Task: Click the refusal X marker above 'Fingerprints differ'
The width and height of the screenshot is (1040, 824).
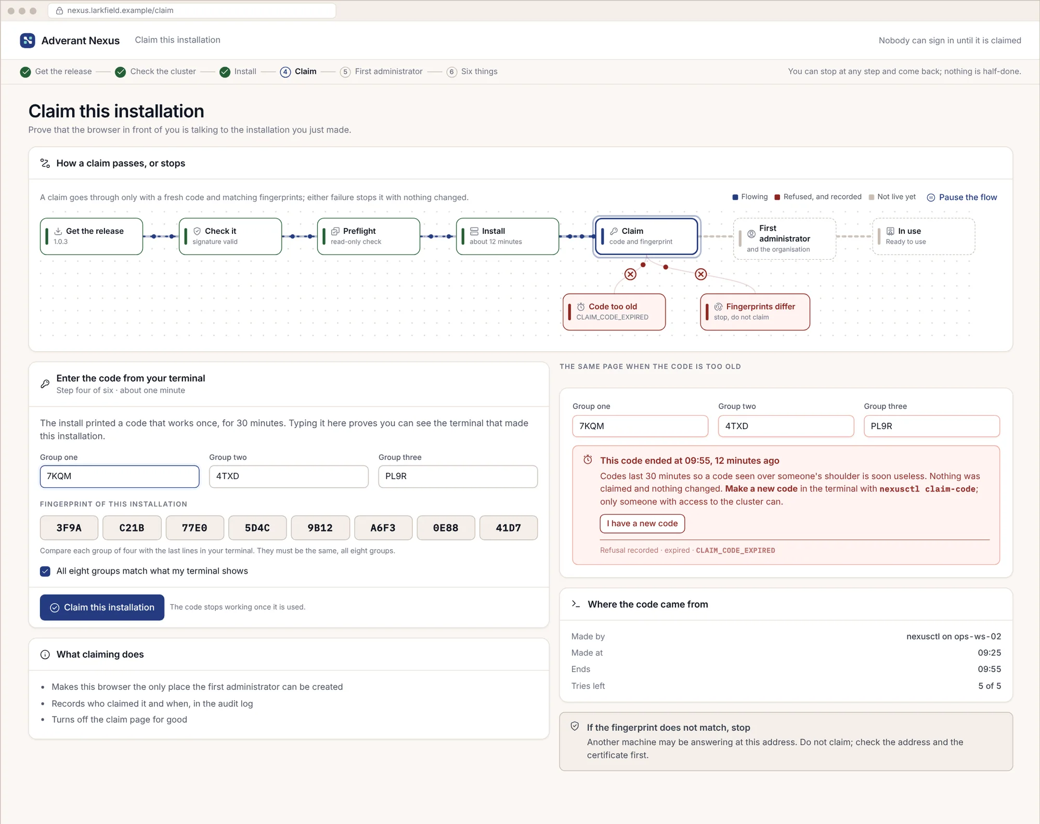Action: 701,274
